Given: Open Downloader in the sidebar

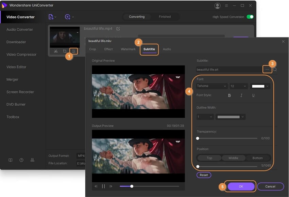Looking at the screenshot, I should click(x=16, y=42).
